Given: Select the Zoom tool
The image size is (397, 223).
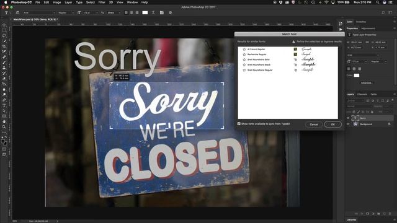Looking at the screenshot, I should pyautogui.click(x=4, y=126).
